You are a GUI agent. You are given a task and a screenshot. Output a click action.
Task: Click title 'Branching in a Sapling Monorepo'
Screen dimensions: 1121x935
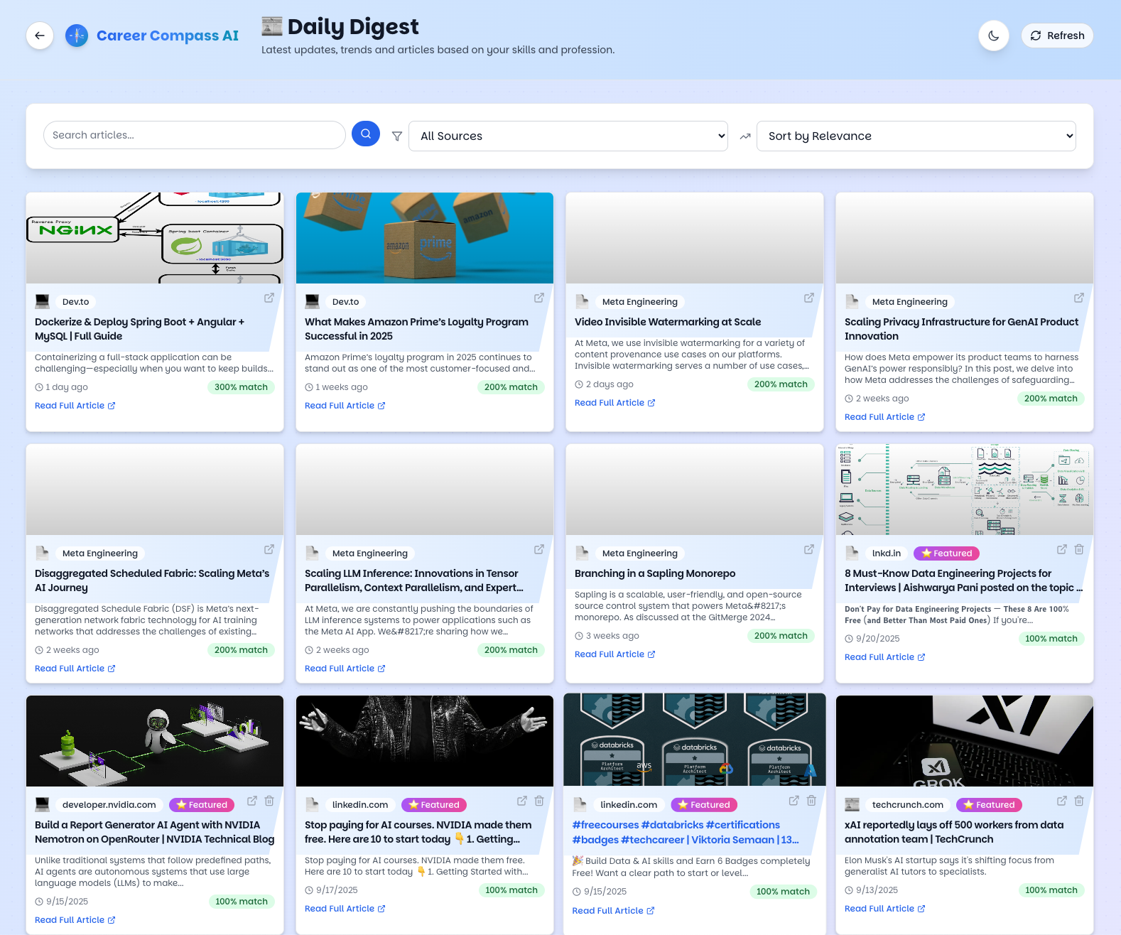coord(655,573)
